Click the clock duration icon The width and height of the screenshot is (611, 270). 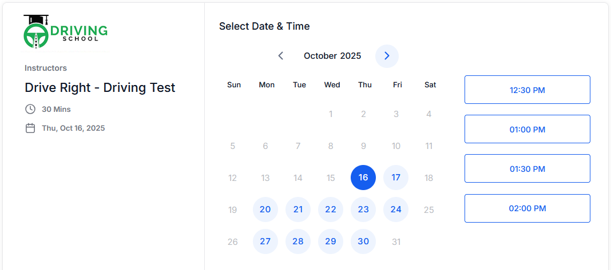pyautogui.click(x=30, y=109)
